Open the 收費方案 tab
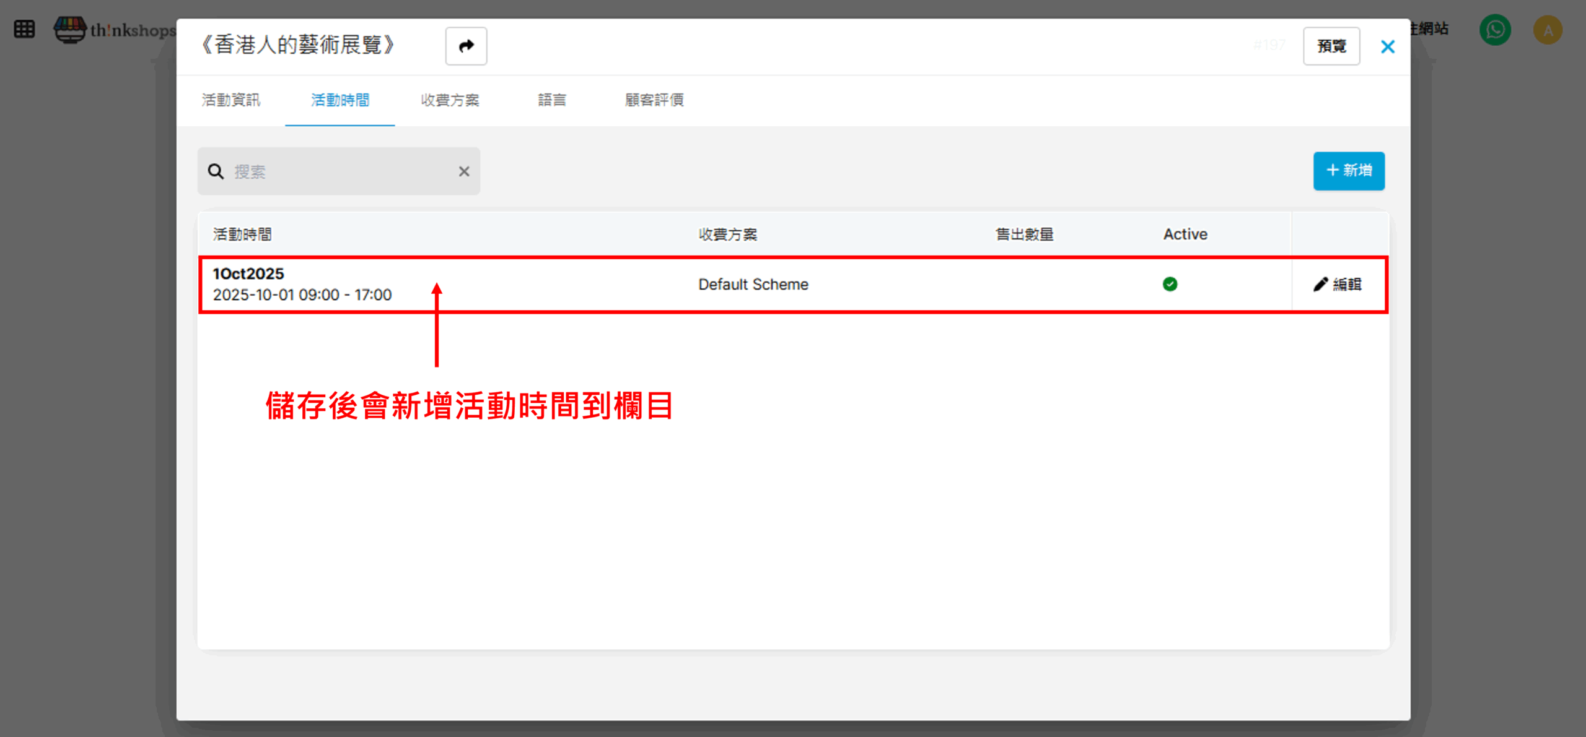This screenshot has width=1586, height=737. (x=450, y=100)
